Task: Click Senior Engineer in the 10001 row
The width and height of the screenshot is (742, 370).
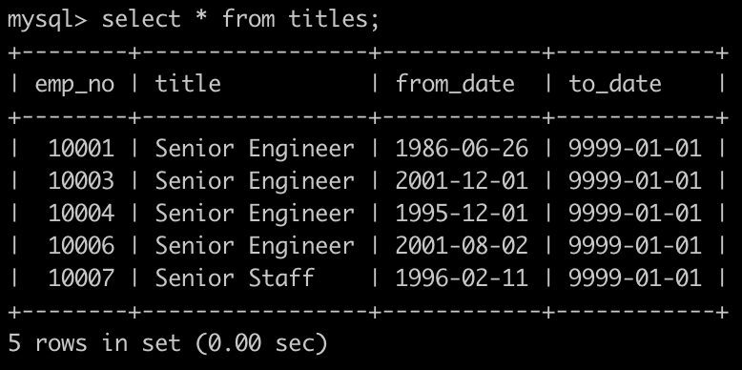Action: 255,150
